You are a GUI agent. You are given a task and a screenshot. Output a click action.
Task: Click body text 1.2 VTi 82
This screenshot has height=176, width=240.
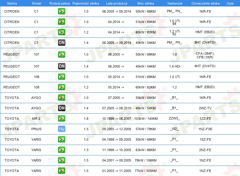click(175, 33)
